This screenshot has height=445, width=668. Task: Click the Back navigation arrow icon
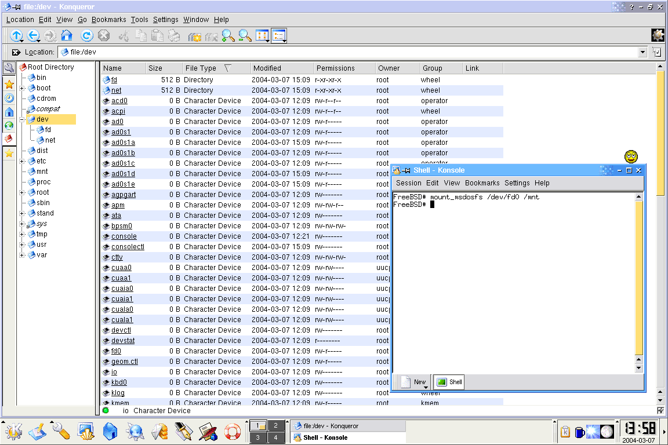[33, 36]
